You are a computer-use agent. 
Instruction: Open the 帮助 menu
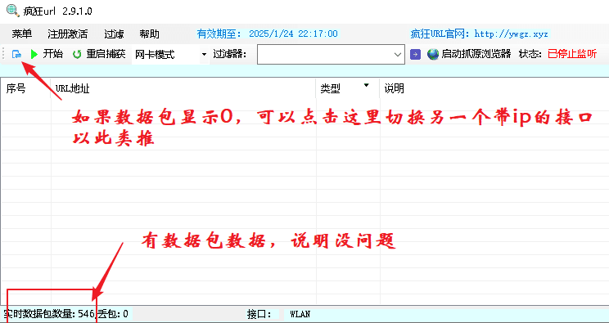click(x=150, y=34)
